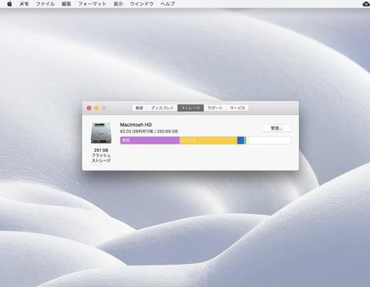
Task: Open the Apple menu
Action: tap(9, 4)
